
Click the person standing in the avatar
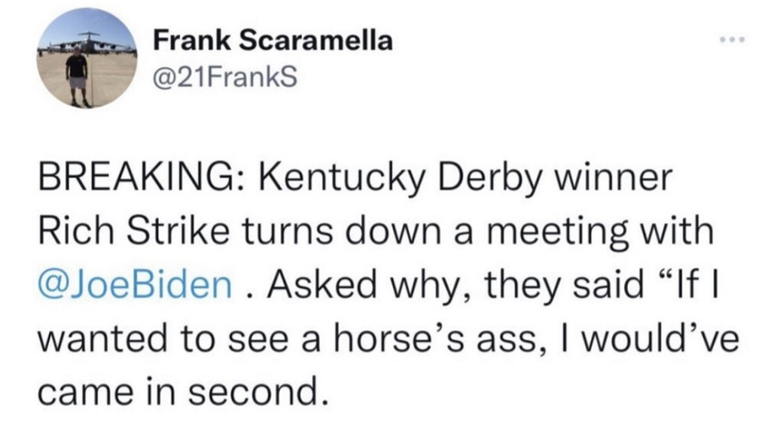click(77, 77)
